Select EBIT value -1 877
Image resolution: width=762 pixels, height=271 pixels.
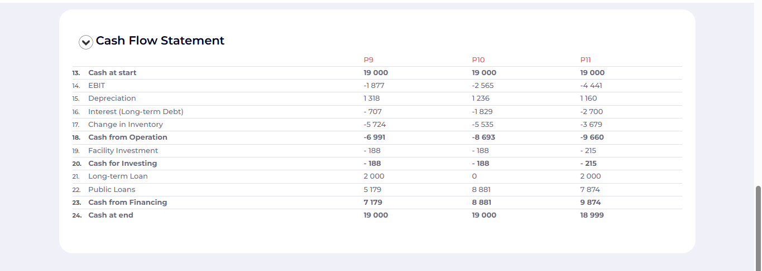click(374, 86)
